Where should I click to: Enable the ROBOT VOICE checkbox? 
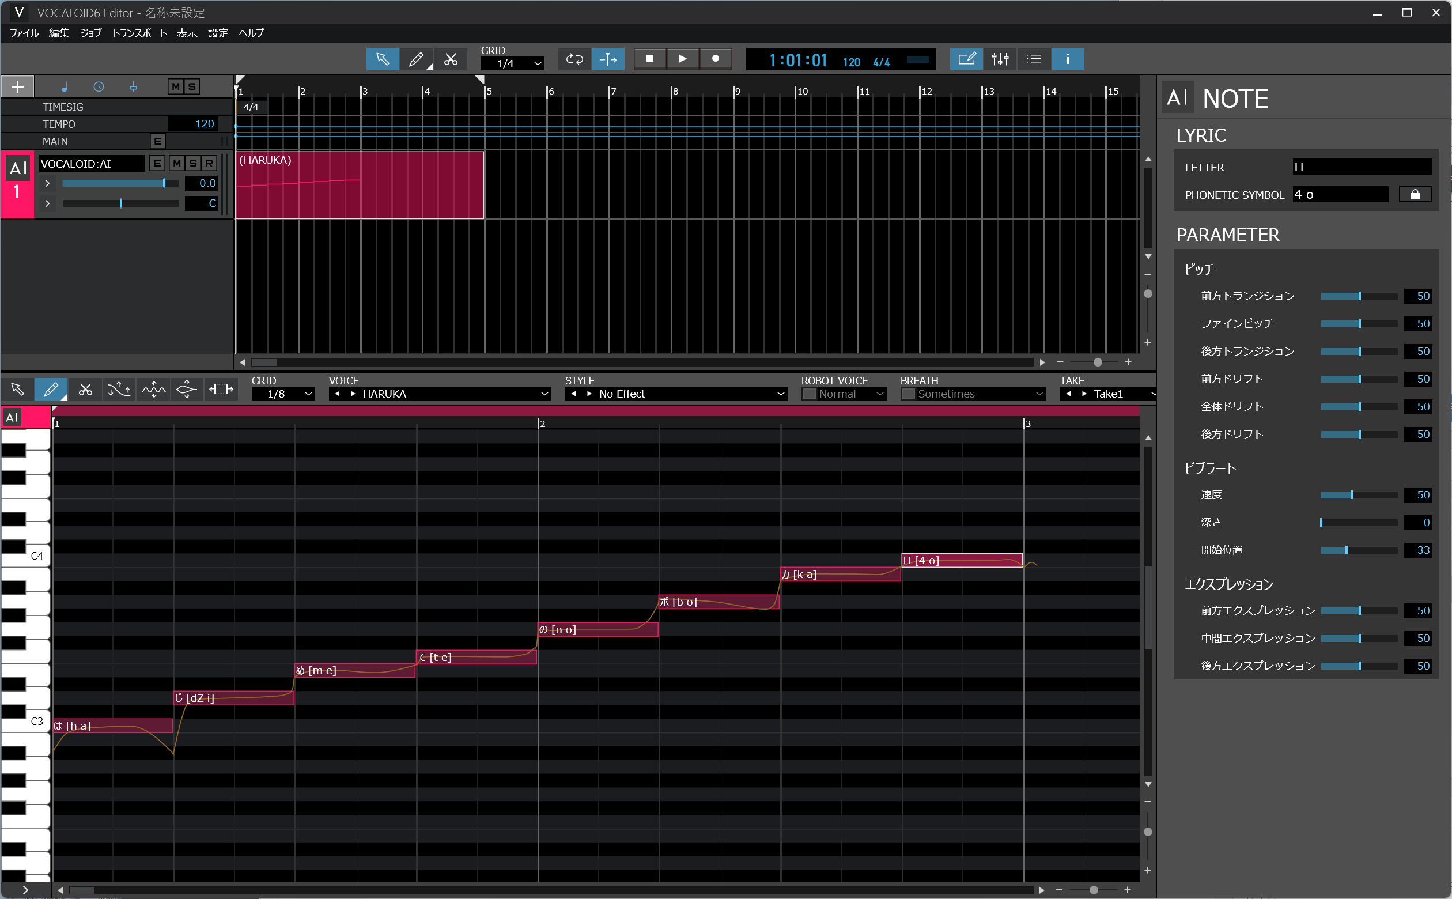(x=809, y=394)
